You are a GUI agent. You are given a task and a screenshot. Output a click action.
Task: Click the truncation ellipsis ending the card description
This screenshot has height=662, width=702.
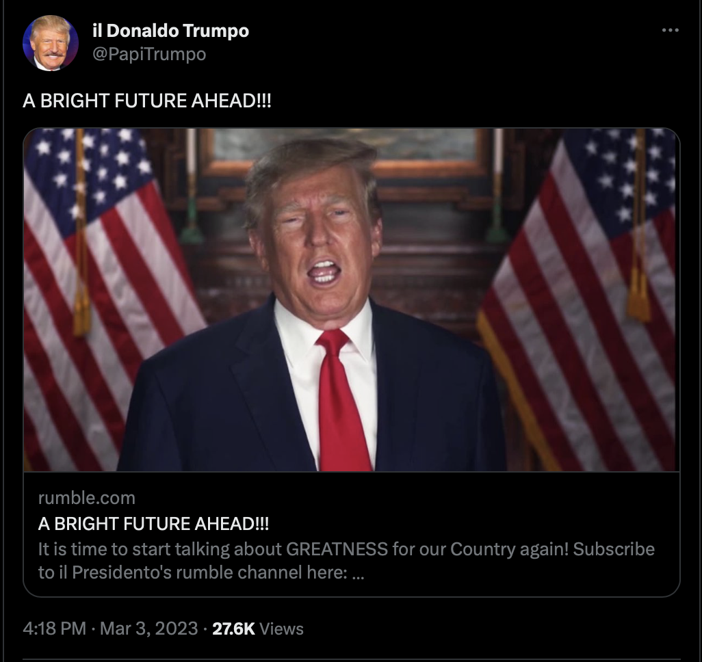pos(358,573)
